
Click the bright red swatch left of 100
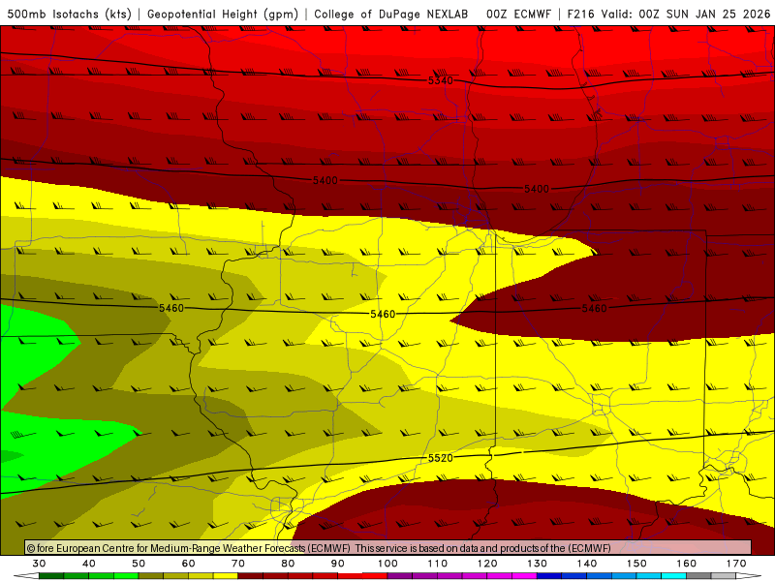[x=375, y=576]
